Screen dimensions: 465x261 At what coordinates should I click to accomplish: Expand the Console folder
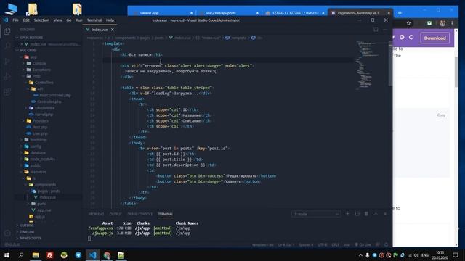tap(39, 63)
